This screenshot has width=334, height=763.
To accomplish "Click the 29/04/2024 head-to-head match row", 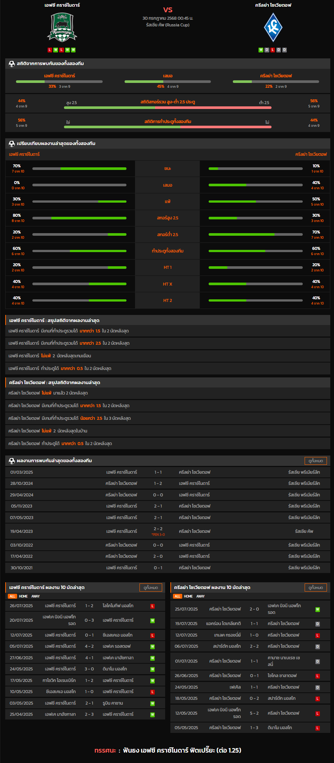I will click(168, 495).
